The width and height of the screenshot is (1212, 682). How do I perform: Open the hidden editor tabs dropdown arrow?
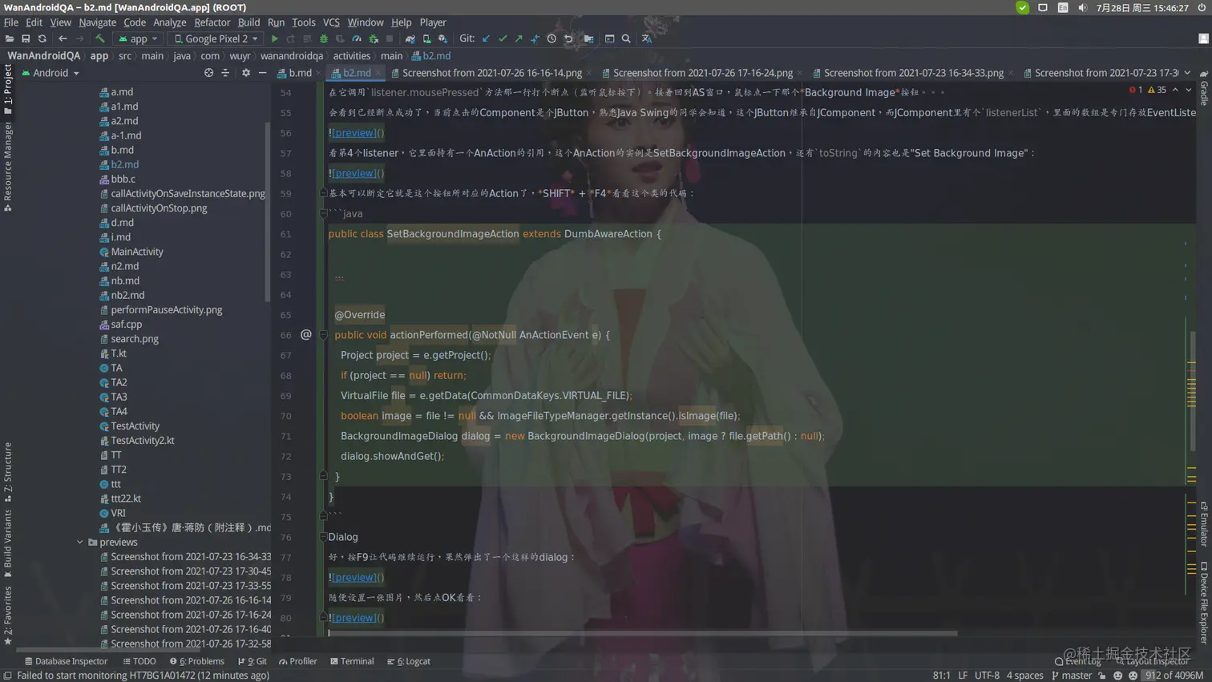click(1187, 73)
